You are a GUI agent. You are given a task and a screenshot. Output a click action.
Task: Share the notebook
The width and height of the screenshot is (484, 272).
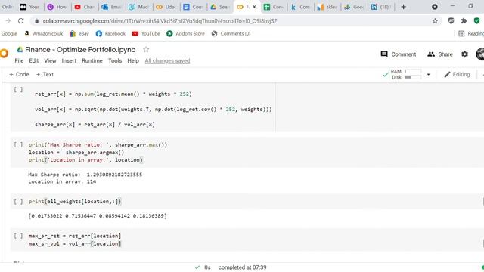click(440, 54)
